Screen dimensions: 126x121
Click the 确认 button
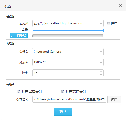pyautogui.click(x=63, y=112)
